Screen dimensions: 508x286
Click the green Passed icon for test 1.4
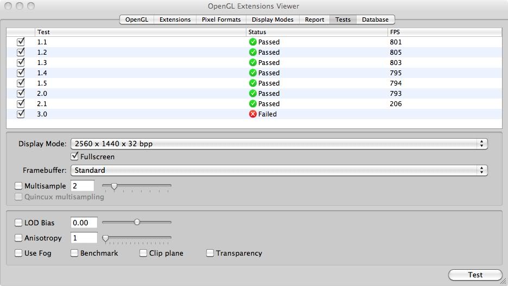253,73
